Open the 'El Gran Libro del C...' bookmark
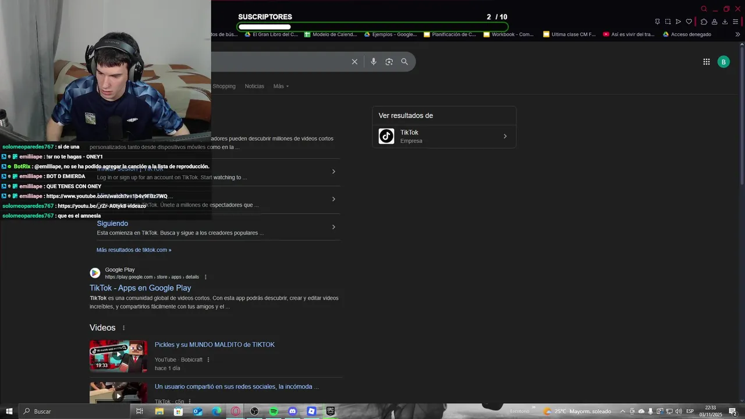The height and width of the screenshot is (419, 745). 271,34
